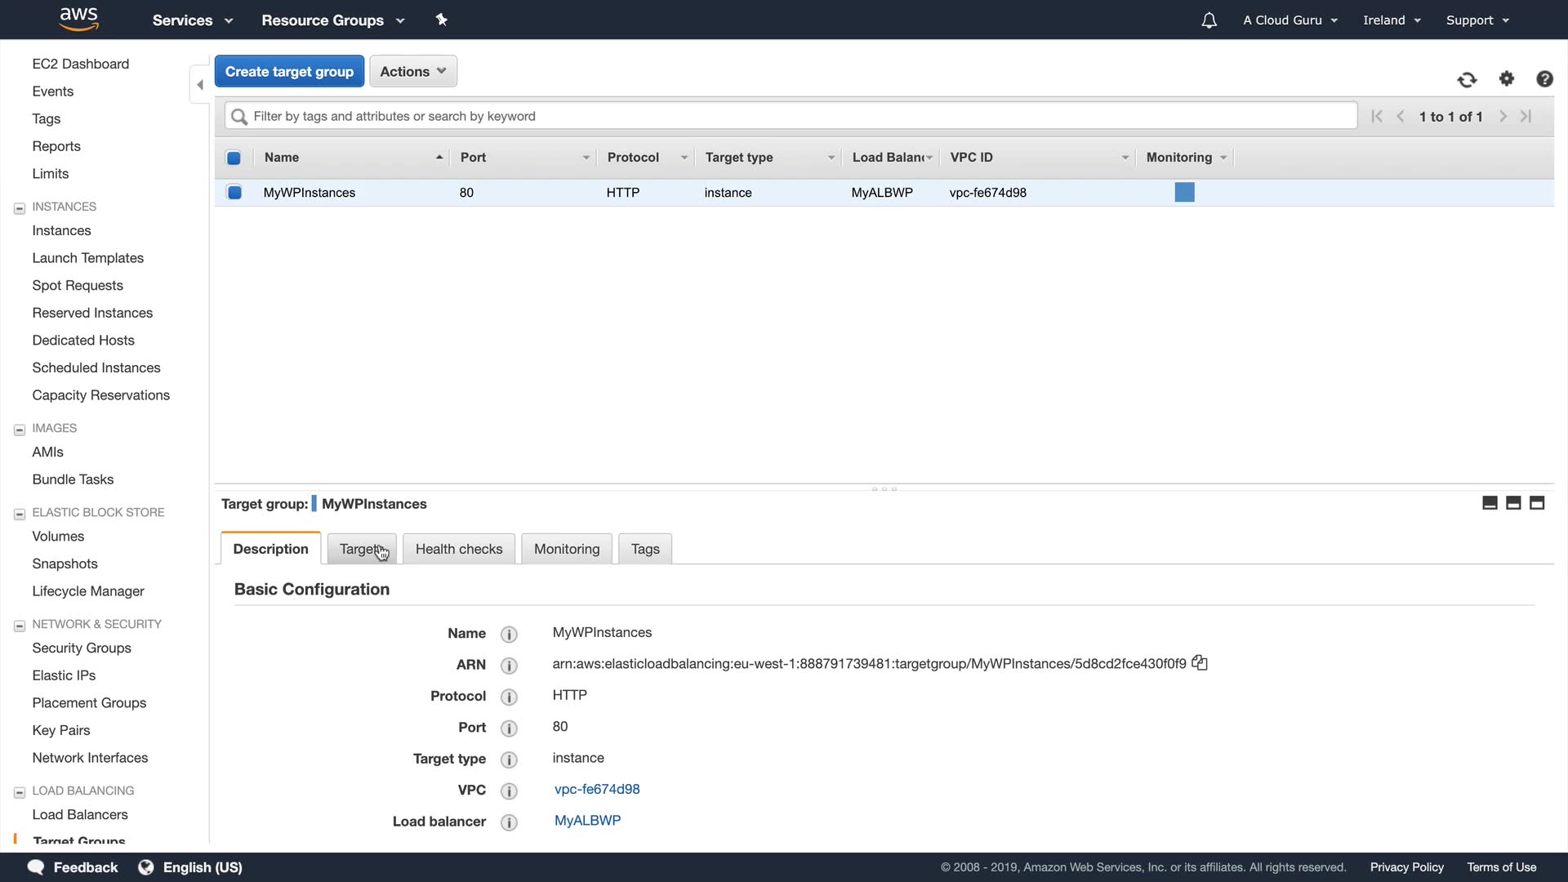
Task: Uncheck the MyWPInstances row checkbox
Action: [234, 193]
